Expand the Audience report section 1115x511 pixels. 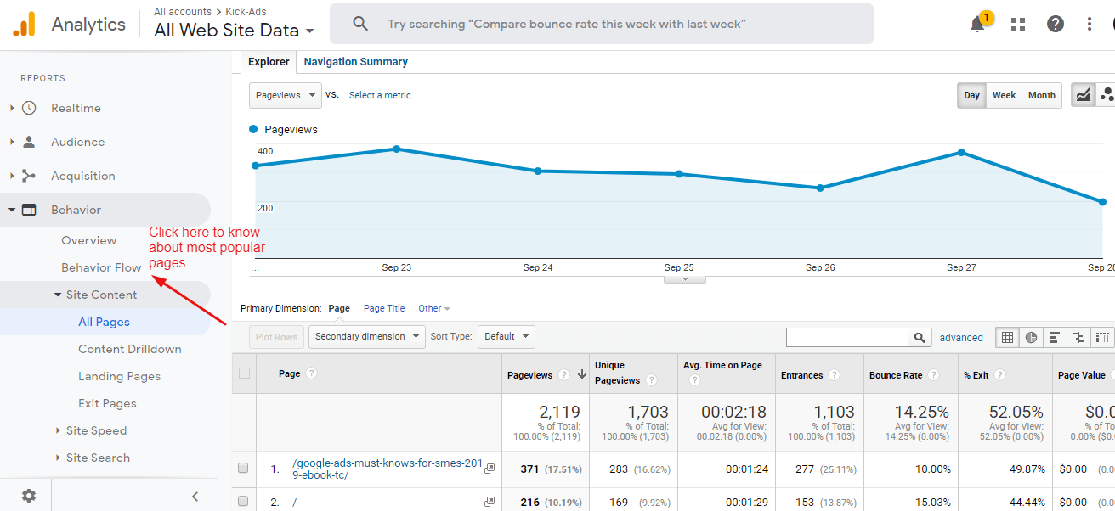[x=12, y=142]
